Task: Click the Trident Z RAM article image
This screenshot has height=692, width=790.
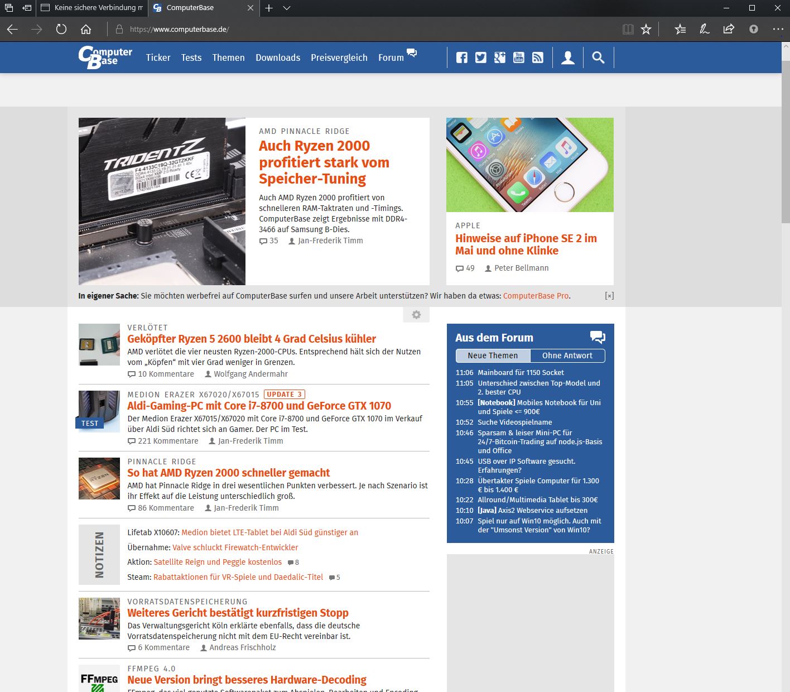Action: pos(162,201)
